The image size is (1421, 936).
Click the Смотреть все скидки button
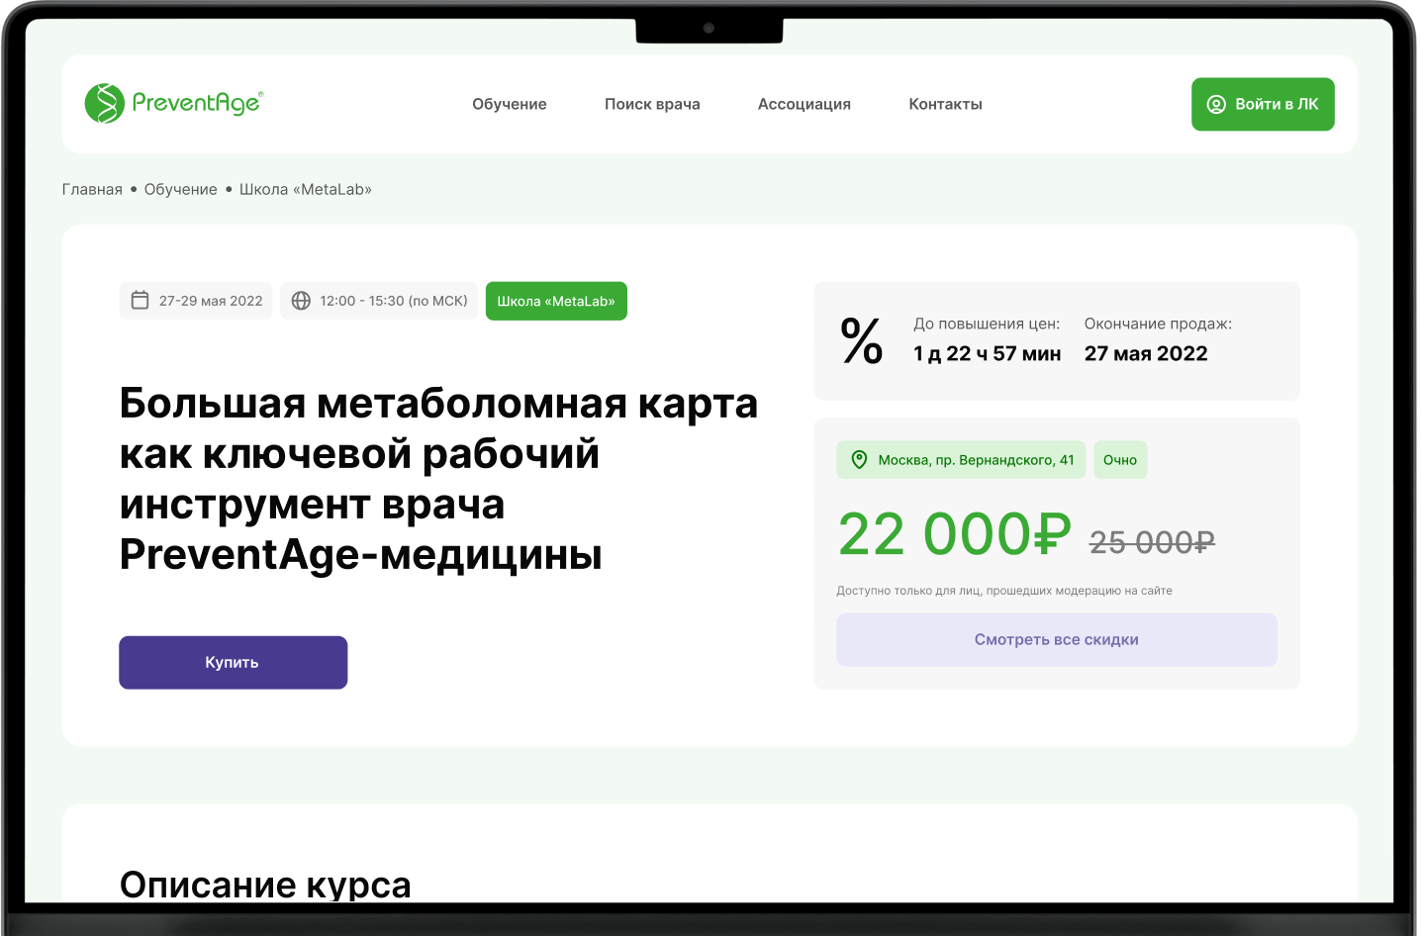(x=1057, y=639)
